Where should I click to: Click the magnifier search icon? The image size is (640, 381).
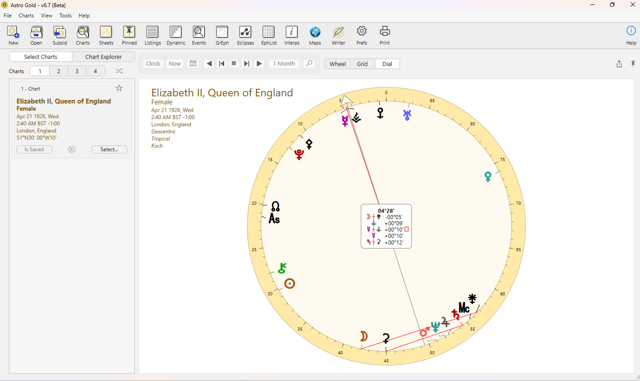309,63
